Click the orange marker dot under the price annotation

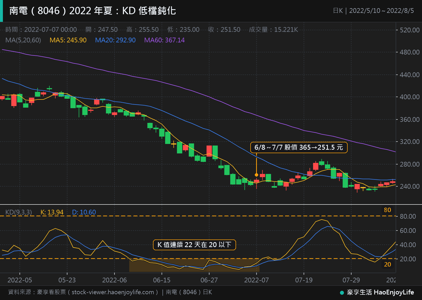[256, 175]
